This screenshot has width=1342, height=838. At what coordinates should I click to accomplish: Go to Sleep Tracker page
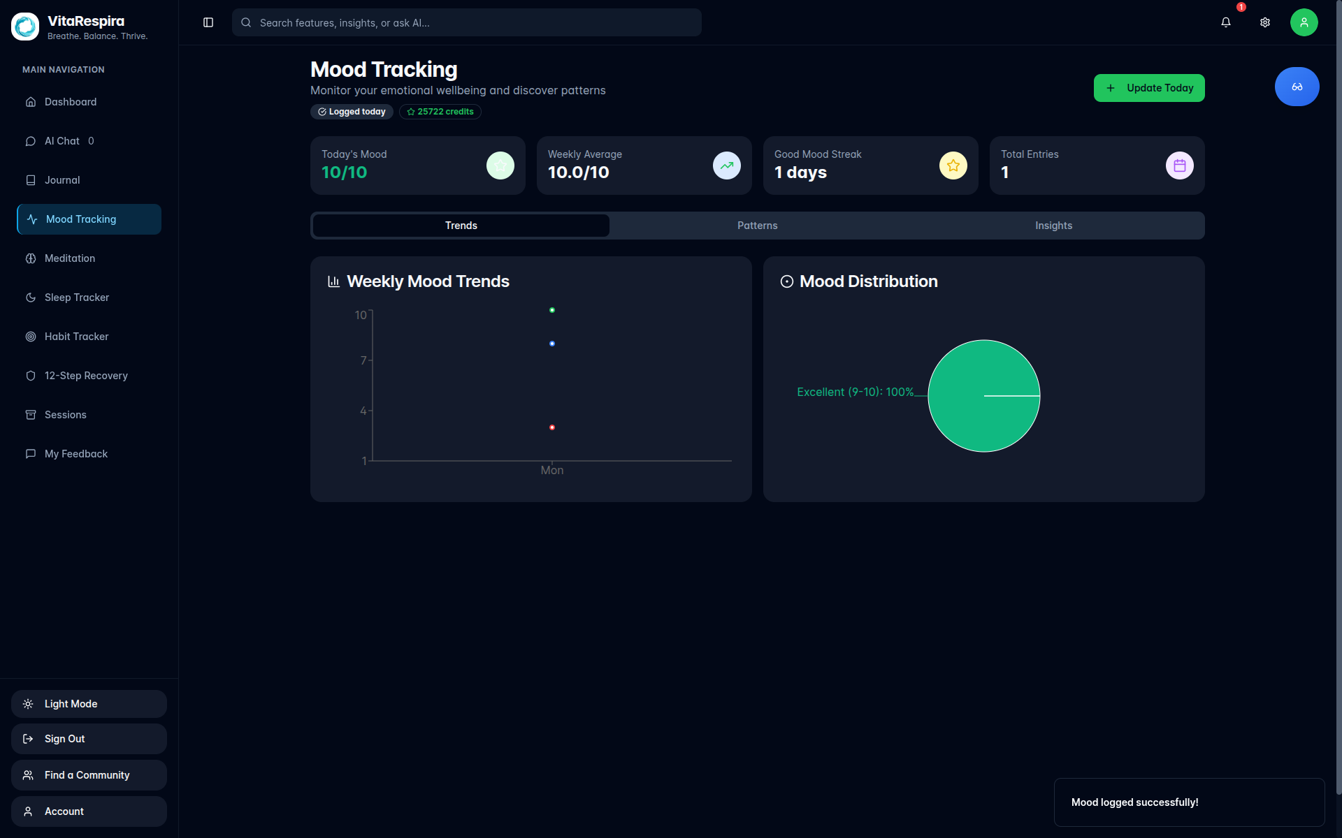click(77, 297)
